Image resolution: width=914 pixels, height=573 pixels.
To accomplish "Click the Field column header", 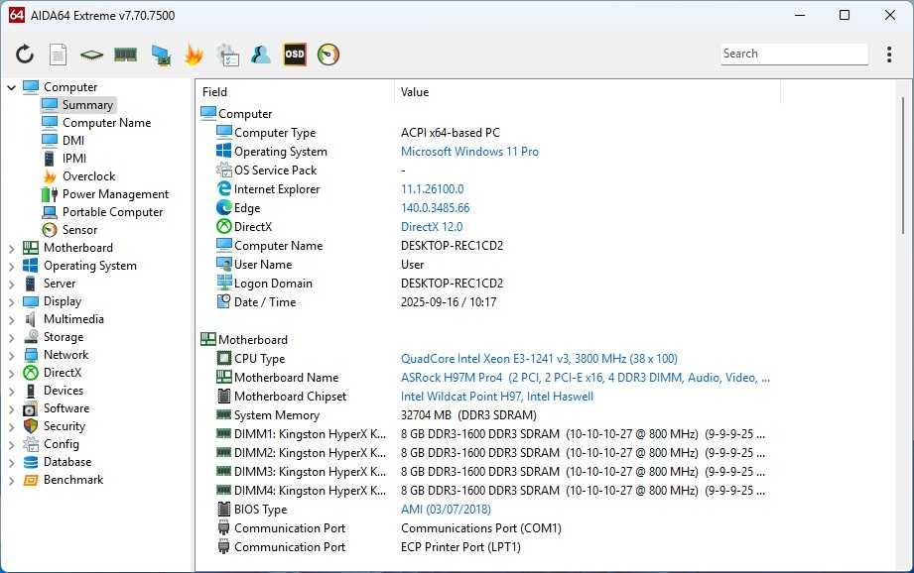I will (296, 92).
